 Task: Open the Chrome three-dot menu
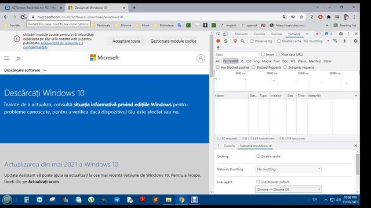coord(354,17)
